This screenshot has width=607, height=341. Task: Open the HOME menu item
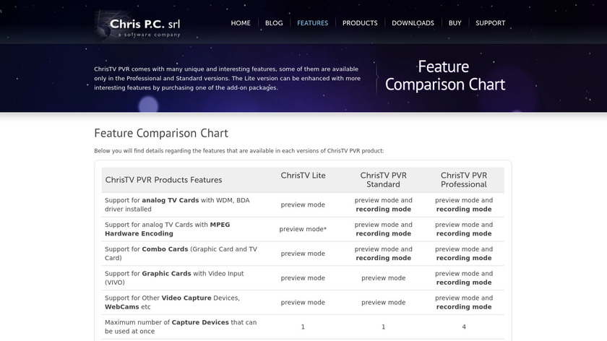pos(241,23)
